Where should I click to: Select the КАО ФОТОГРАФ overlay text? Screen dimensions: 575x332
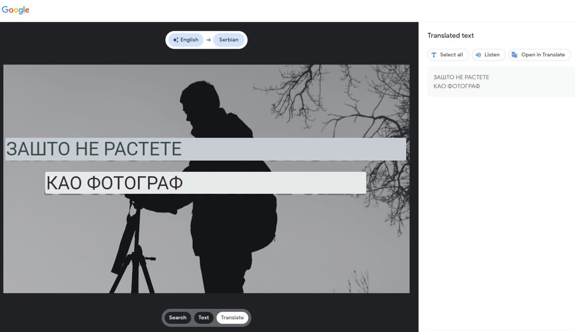click(114, 183)
